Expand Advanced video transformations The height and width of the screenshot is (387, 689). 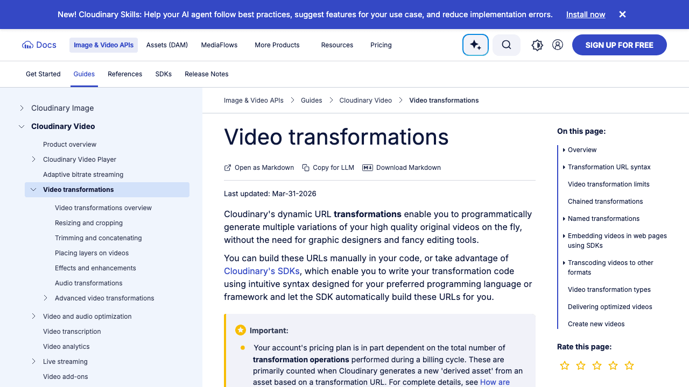coord(45,298)
